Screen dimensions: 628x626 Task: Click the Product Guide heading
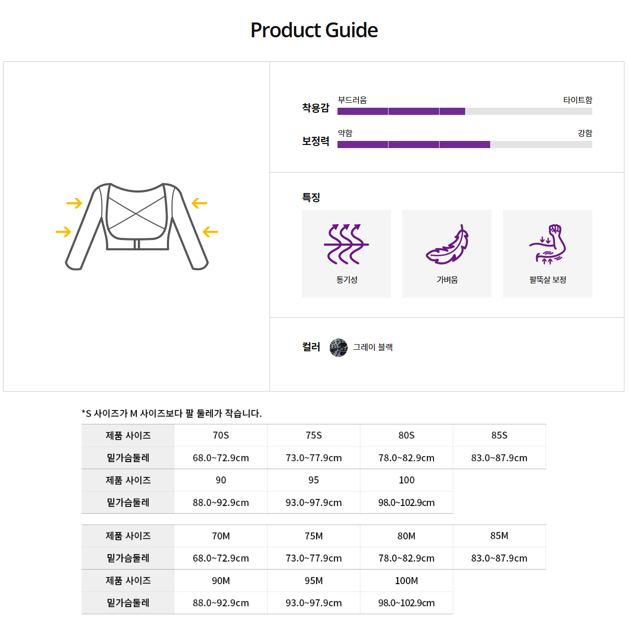[x=314, y=30]
